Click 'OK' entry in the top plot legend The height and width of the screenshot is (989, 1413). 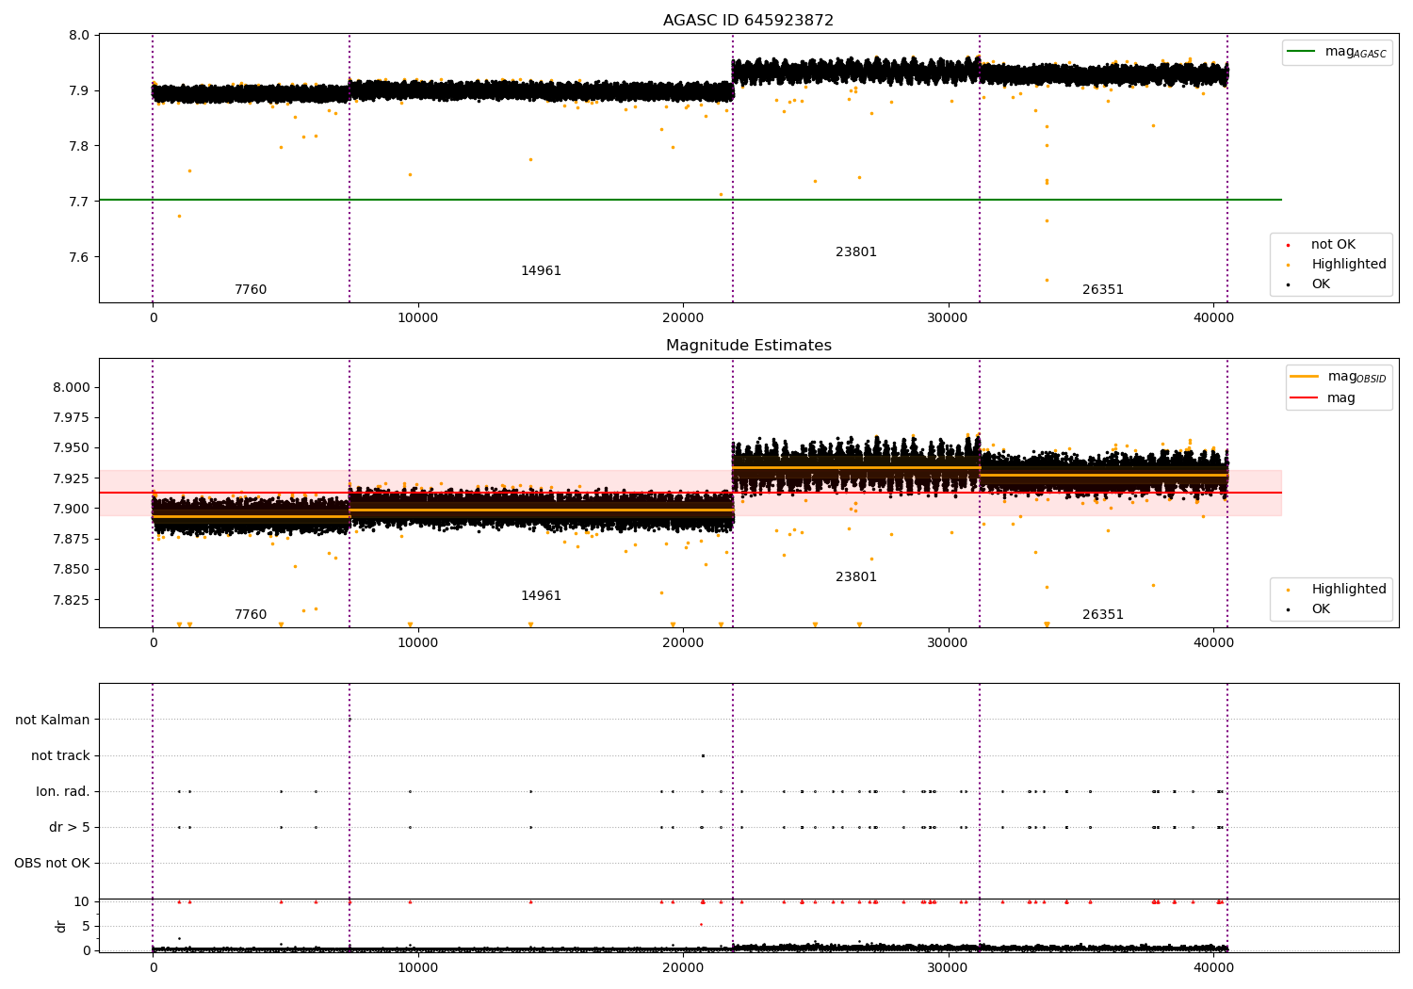coord(1320,284)
